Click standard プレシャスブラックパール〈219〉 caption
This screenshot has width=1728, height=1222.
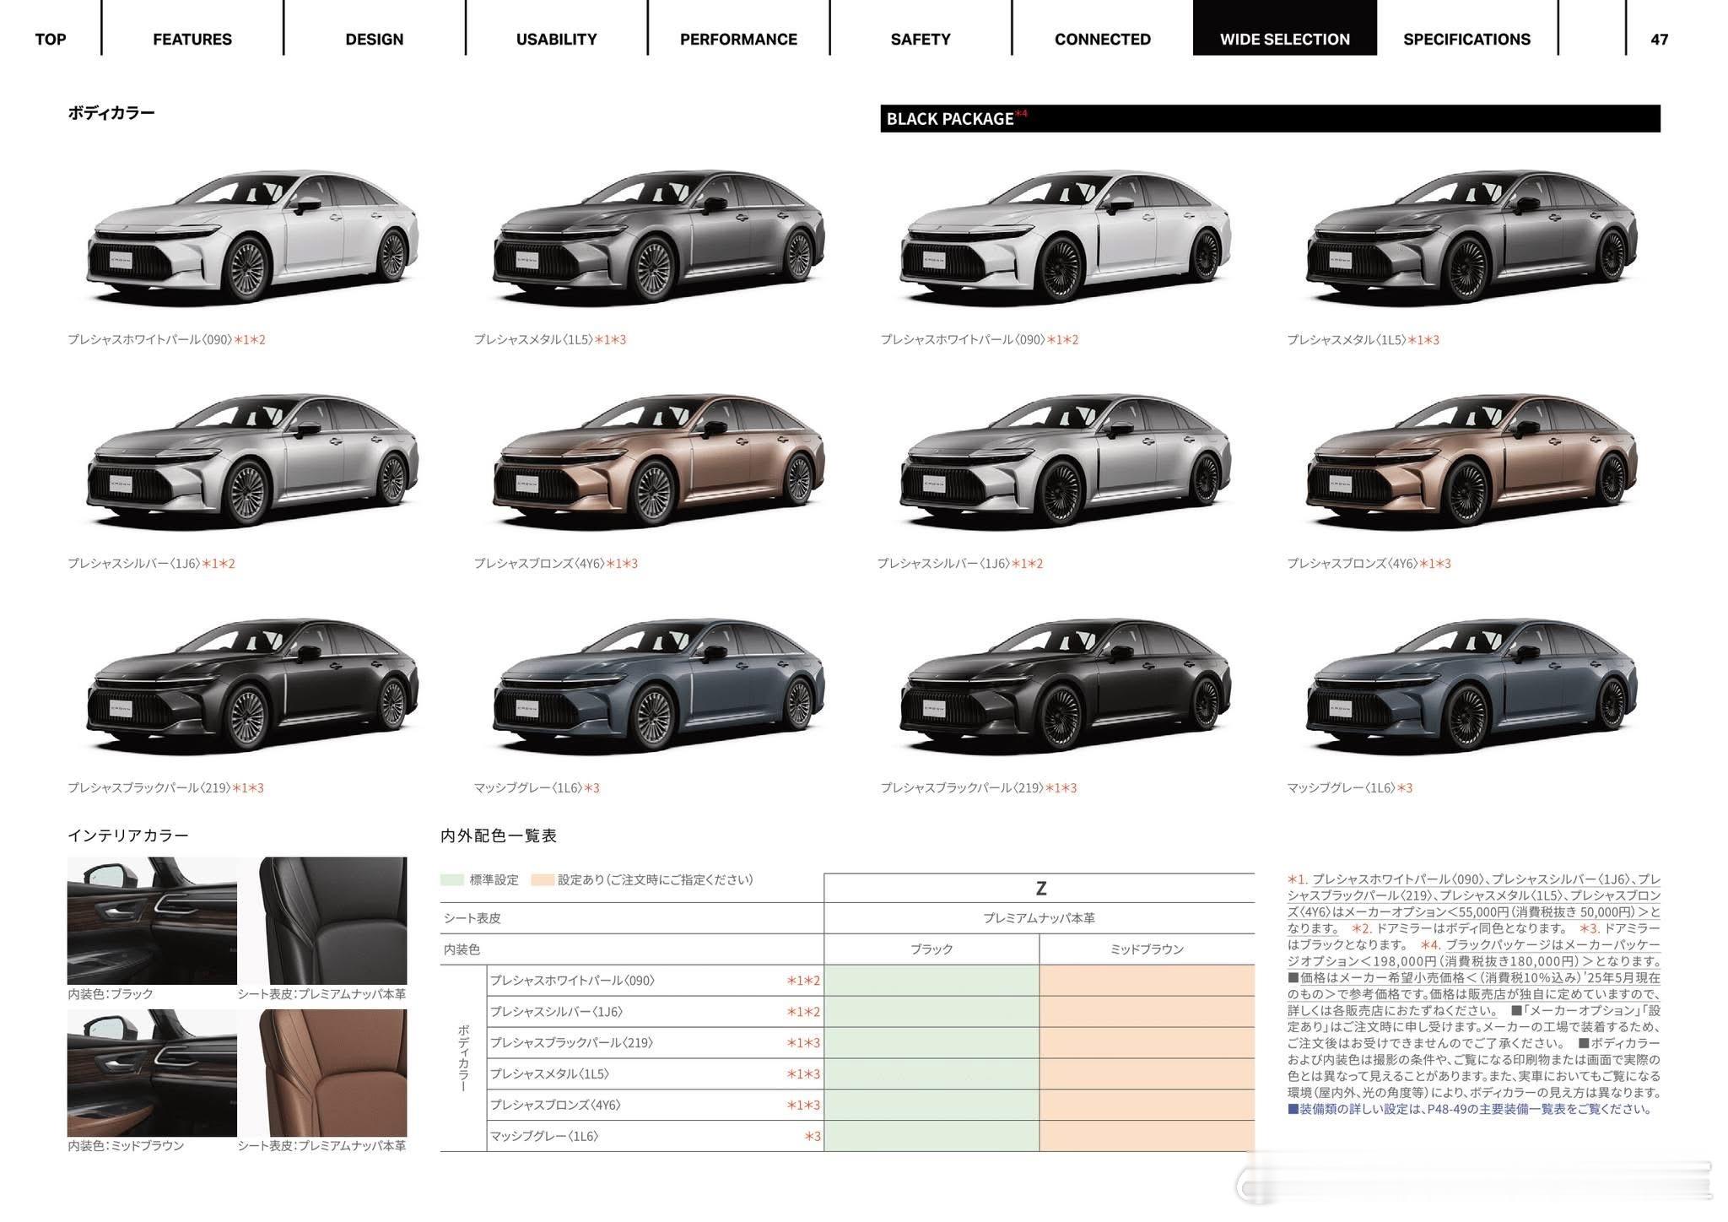(165, 787)
